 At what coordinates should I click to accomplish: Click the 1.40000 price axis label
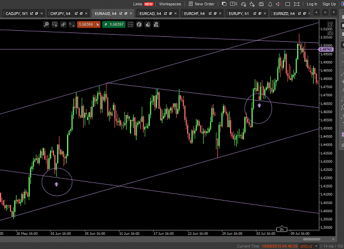pos(326,211)
